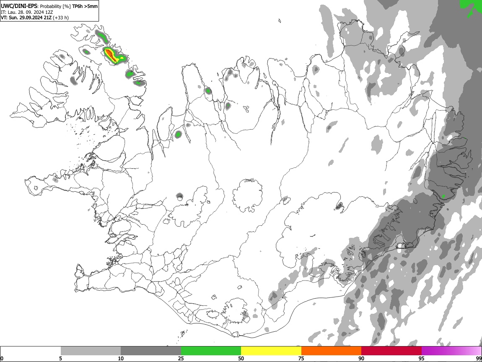Click the legend label '10'
The height and width of the screenshot is (362, 482).
[x=121, y=359]
